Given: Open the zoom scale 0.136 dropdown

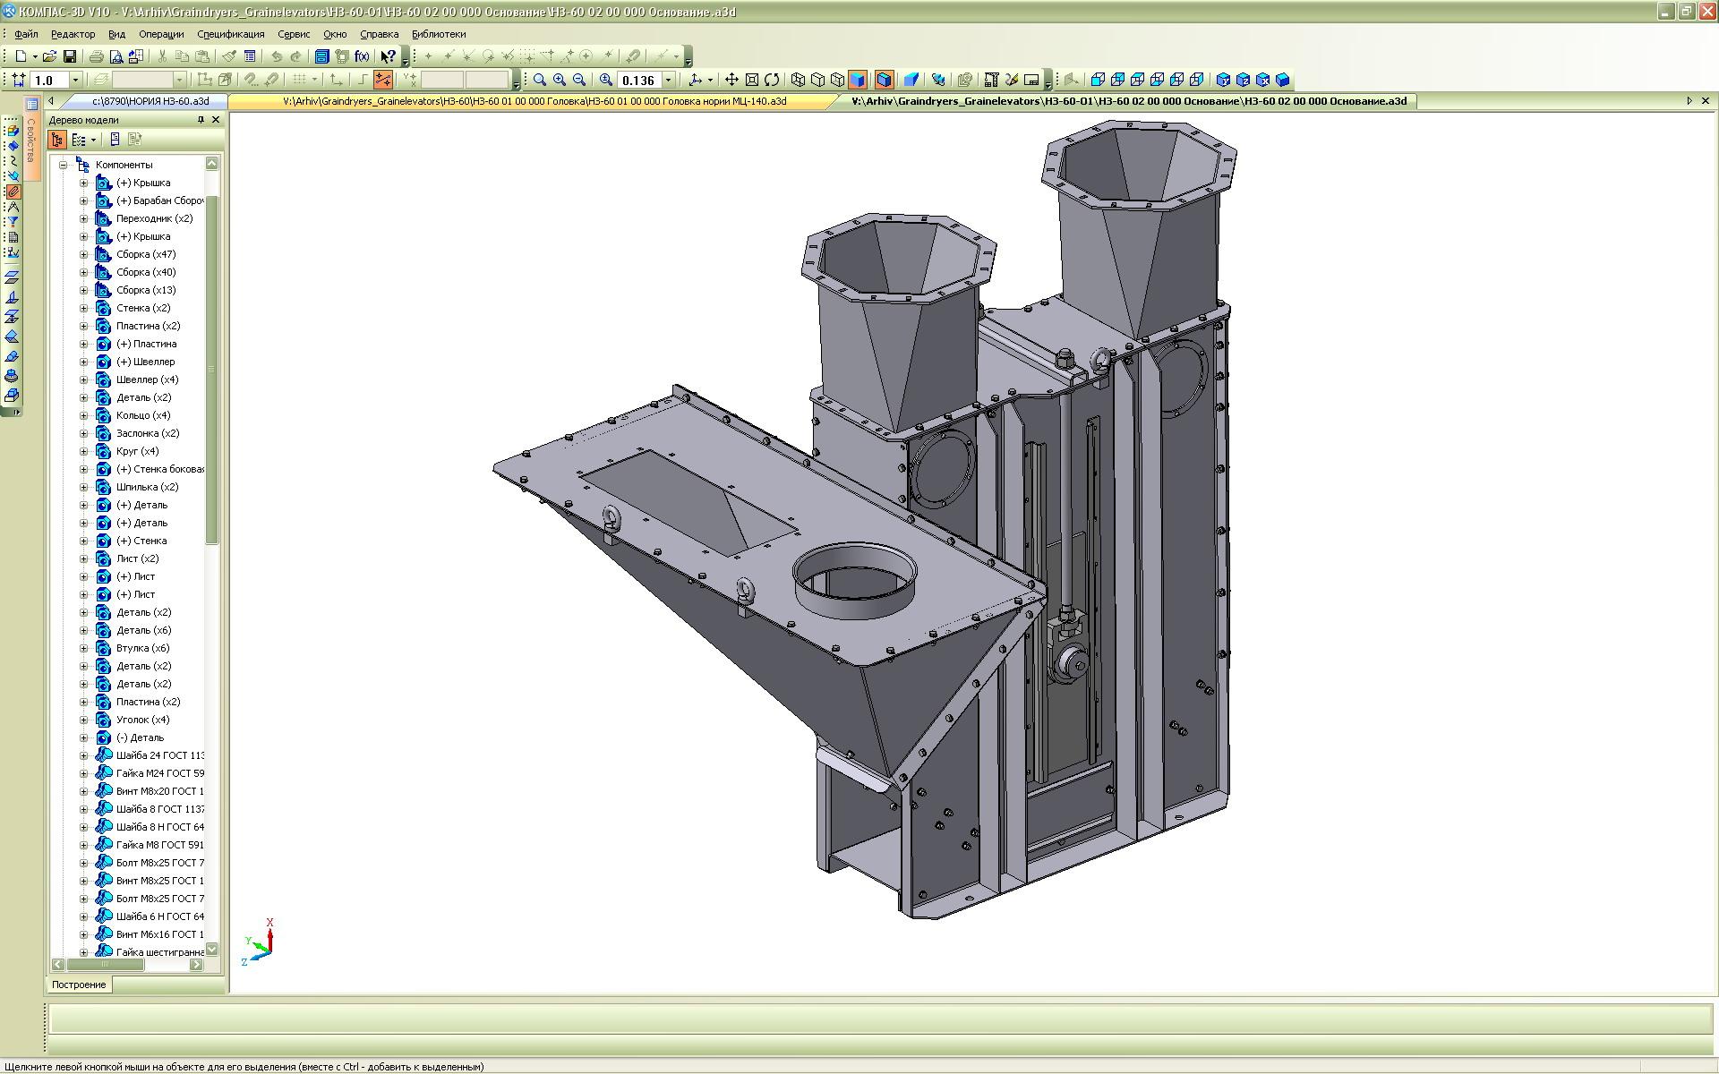Looking at the screenshot, I should pyautogui.click(x=668, y=80).
